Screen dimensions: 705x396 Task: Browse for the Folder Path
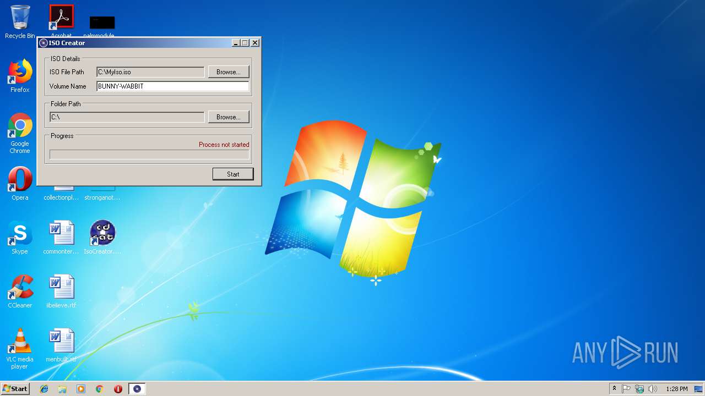[229, 117]
